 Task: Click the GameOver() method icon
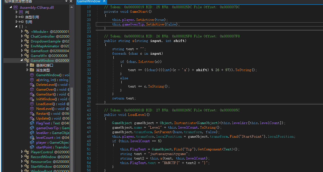tap(32, 89)
